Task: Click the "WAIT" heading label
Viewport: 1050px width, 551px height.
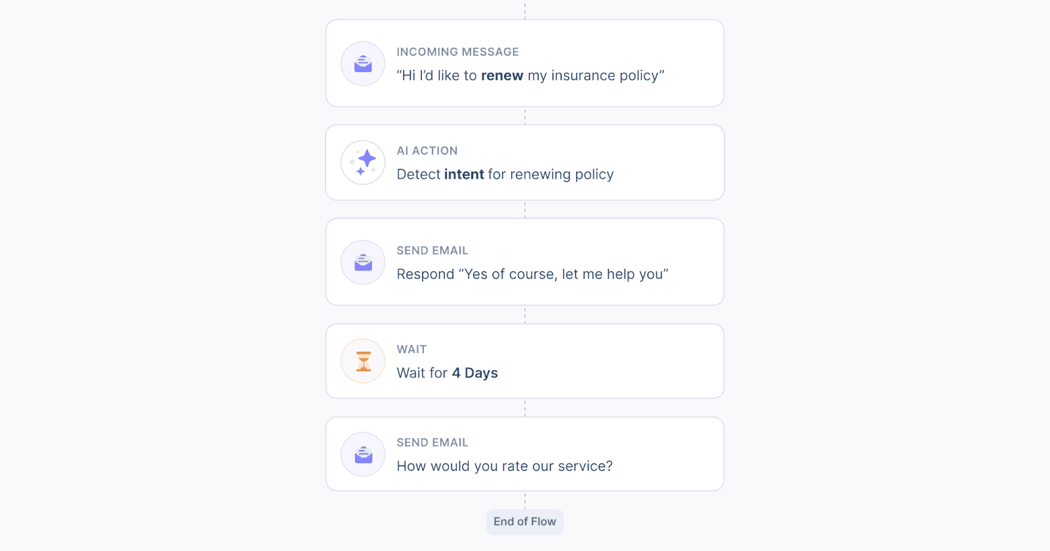Action: coord(411,350)
